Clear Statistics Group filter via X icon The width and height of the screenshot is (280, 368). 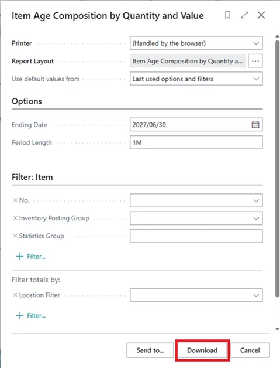[15, 236]
